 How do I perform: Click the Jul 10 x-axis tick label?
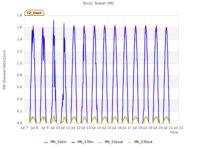tap(55, 128)
